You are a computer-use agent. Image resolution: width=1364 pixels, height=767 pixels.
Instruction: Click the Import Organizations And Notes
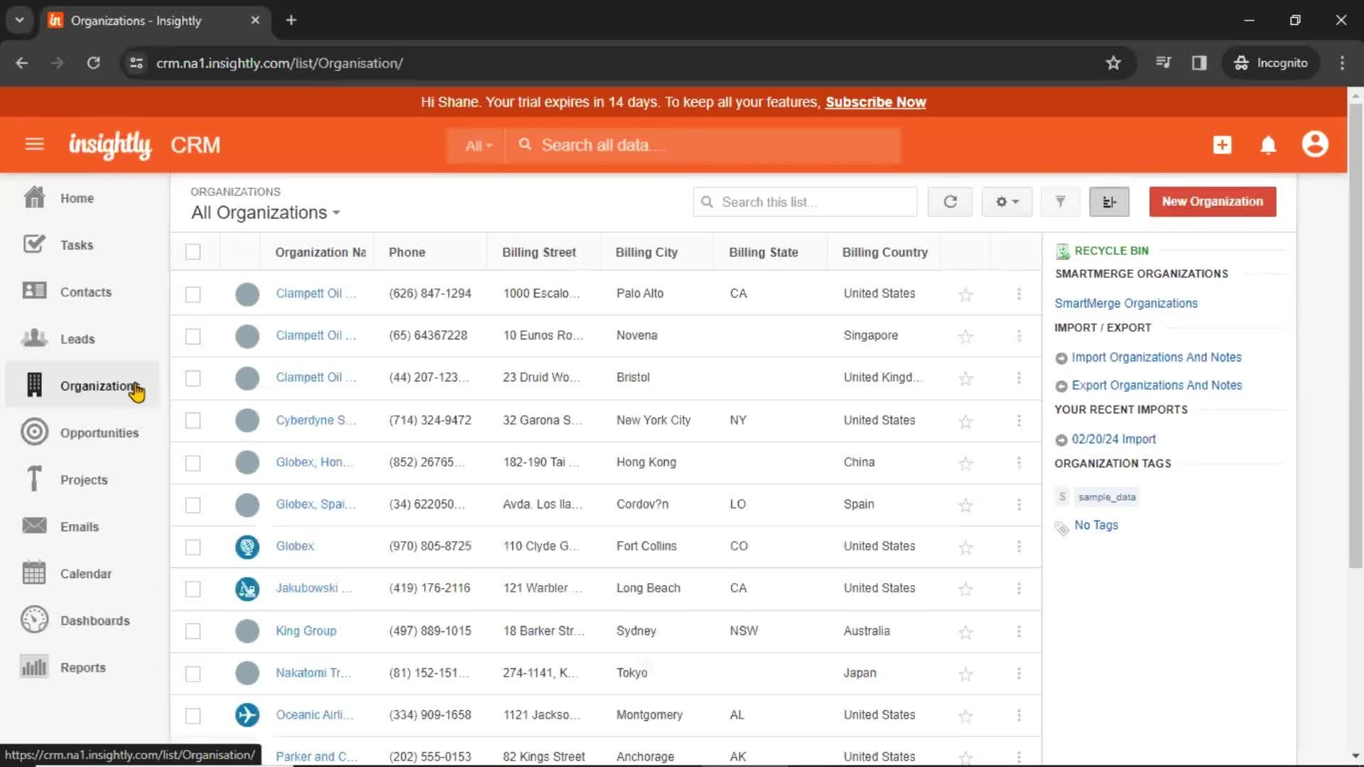tap(1156, 357)
